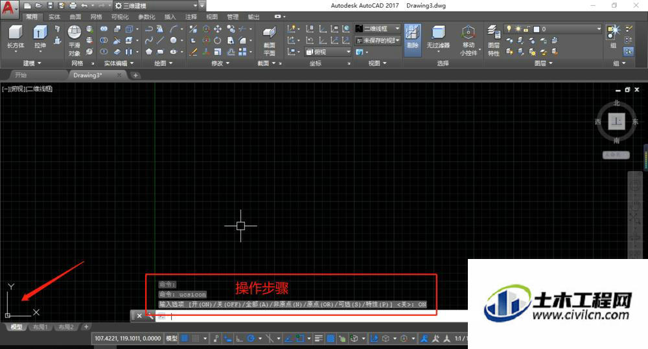Open the 三维建模 workspace dropdown
Viewport: 648px width, 349px height.
(156, 6)
